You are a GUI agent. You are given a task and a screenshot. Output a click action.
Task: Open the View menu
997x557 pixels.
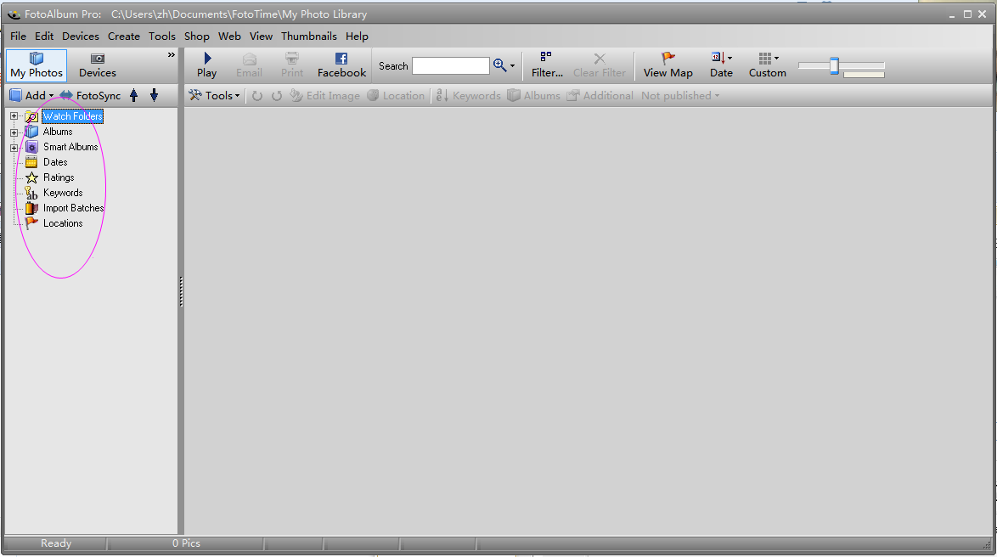click(262, 37)
